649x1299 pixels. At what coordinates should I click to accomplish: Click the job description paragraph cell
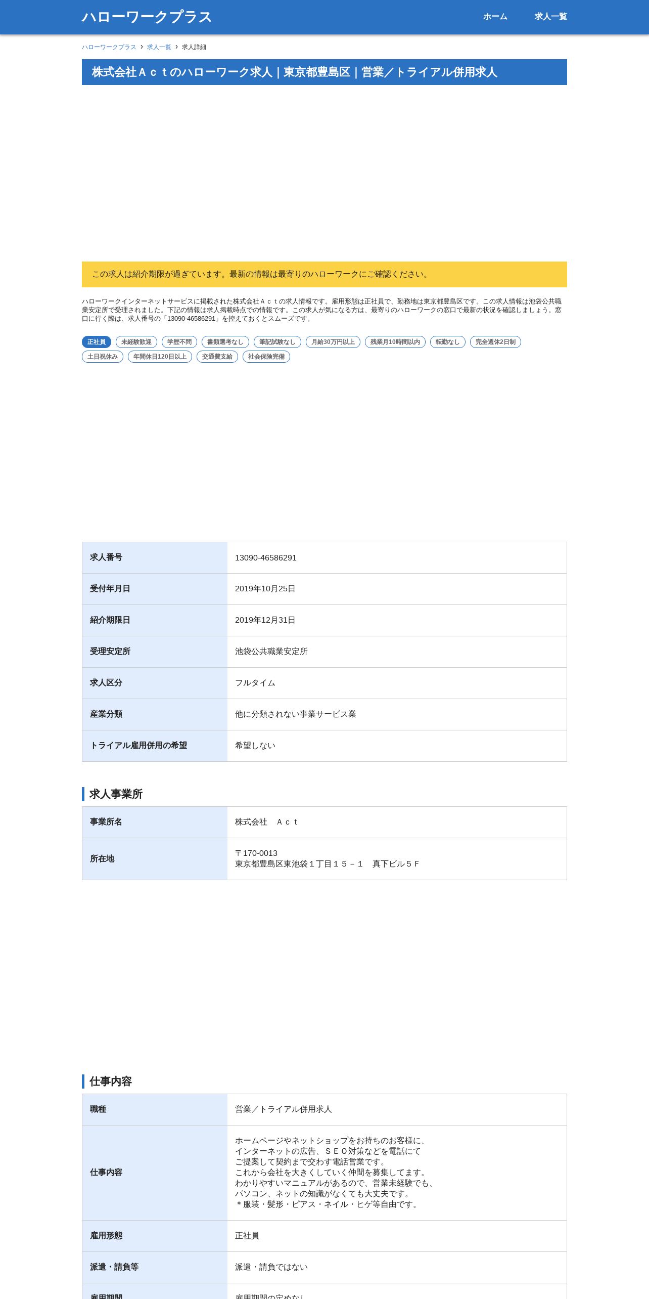pos(397,1173)
